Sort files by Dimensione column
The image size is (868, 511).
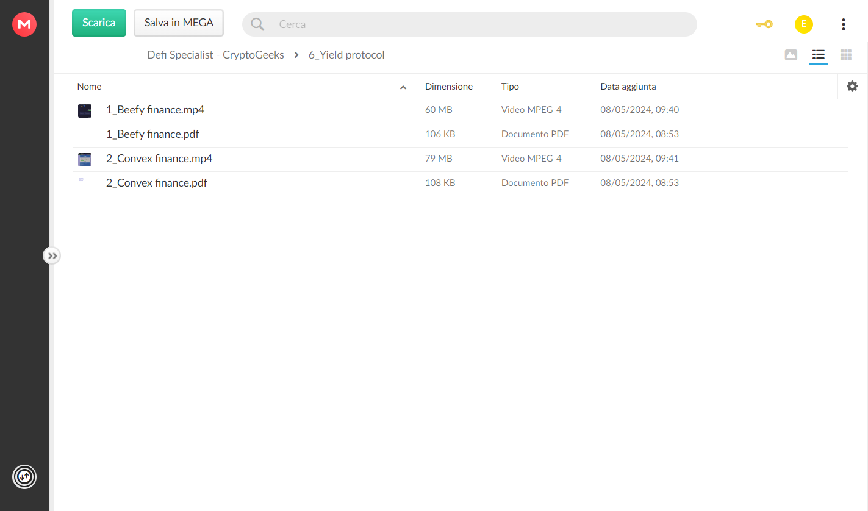(449, 87)
